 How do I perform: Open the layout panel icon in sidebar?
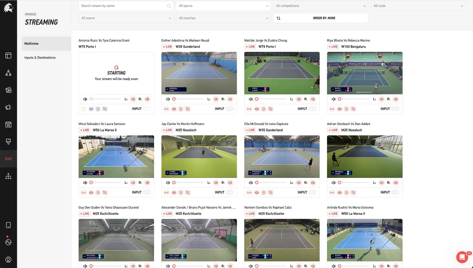[8, 56]
